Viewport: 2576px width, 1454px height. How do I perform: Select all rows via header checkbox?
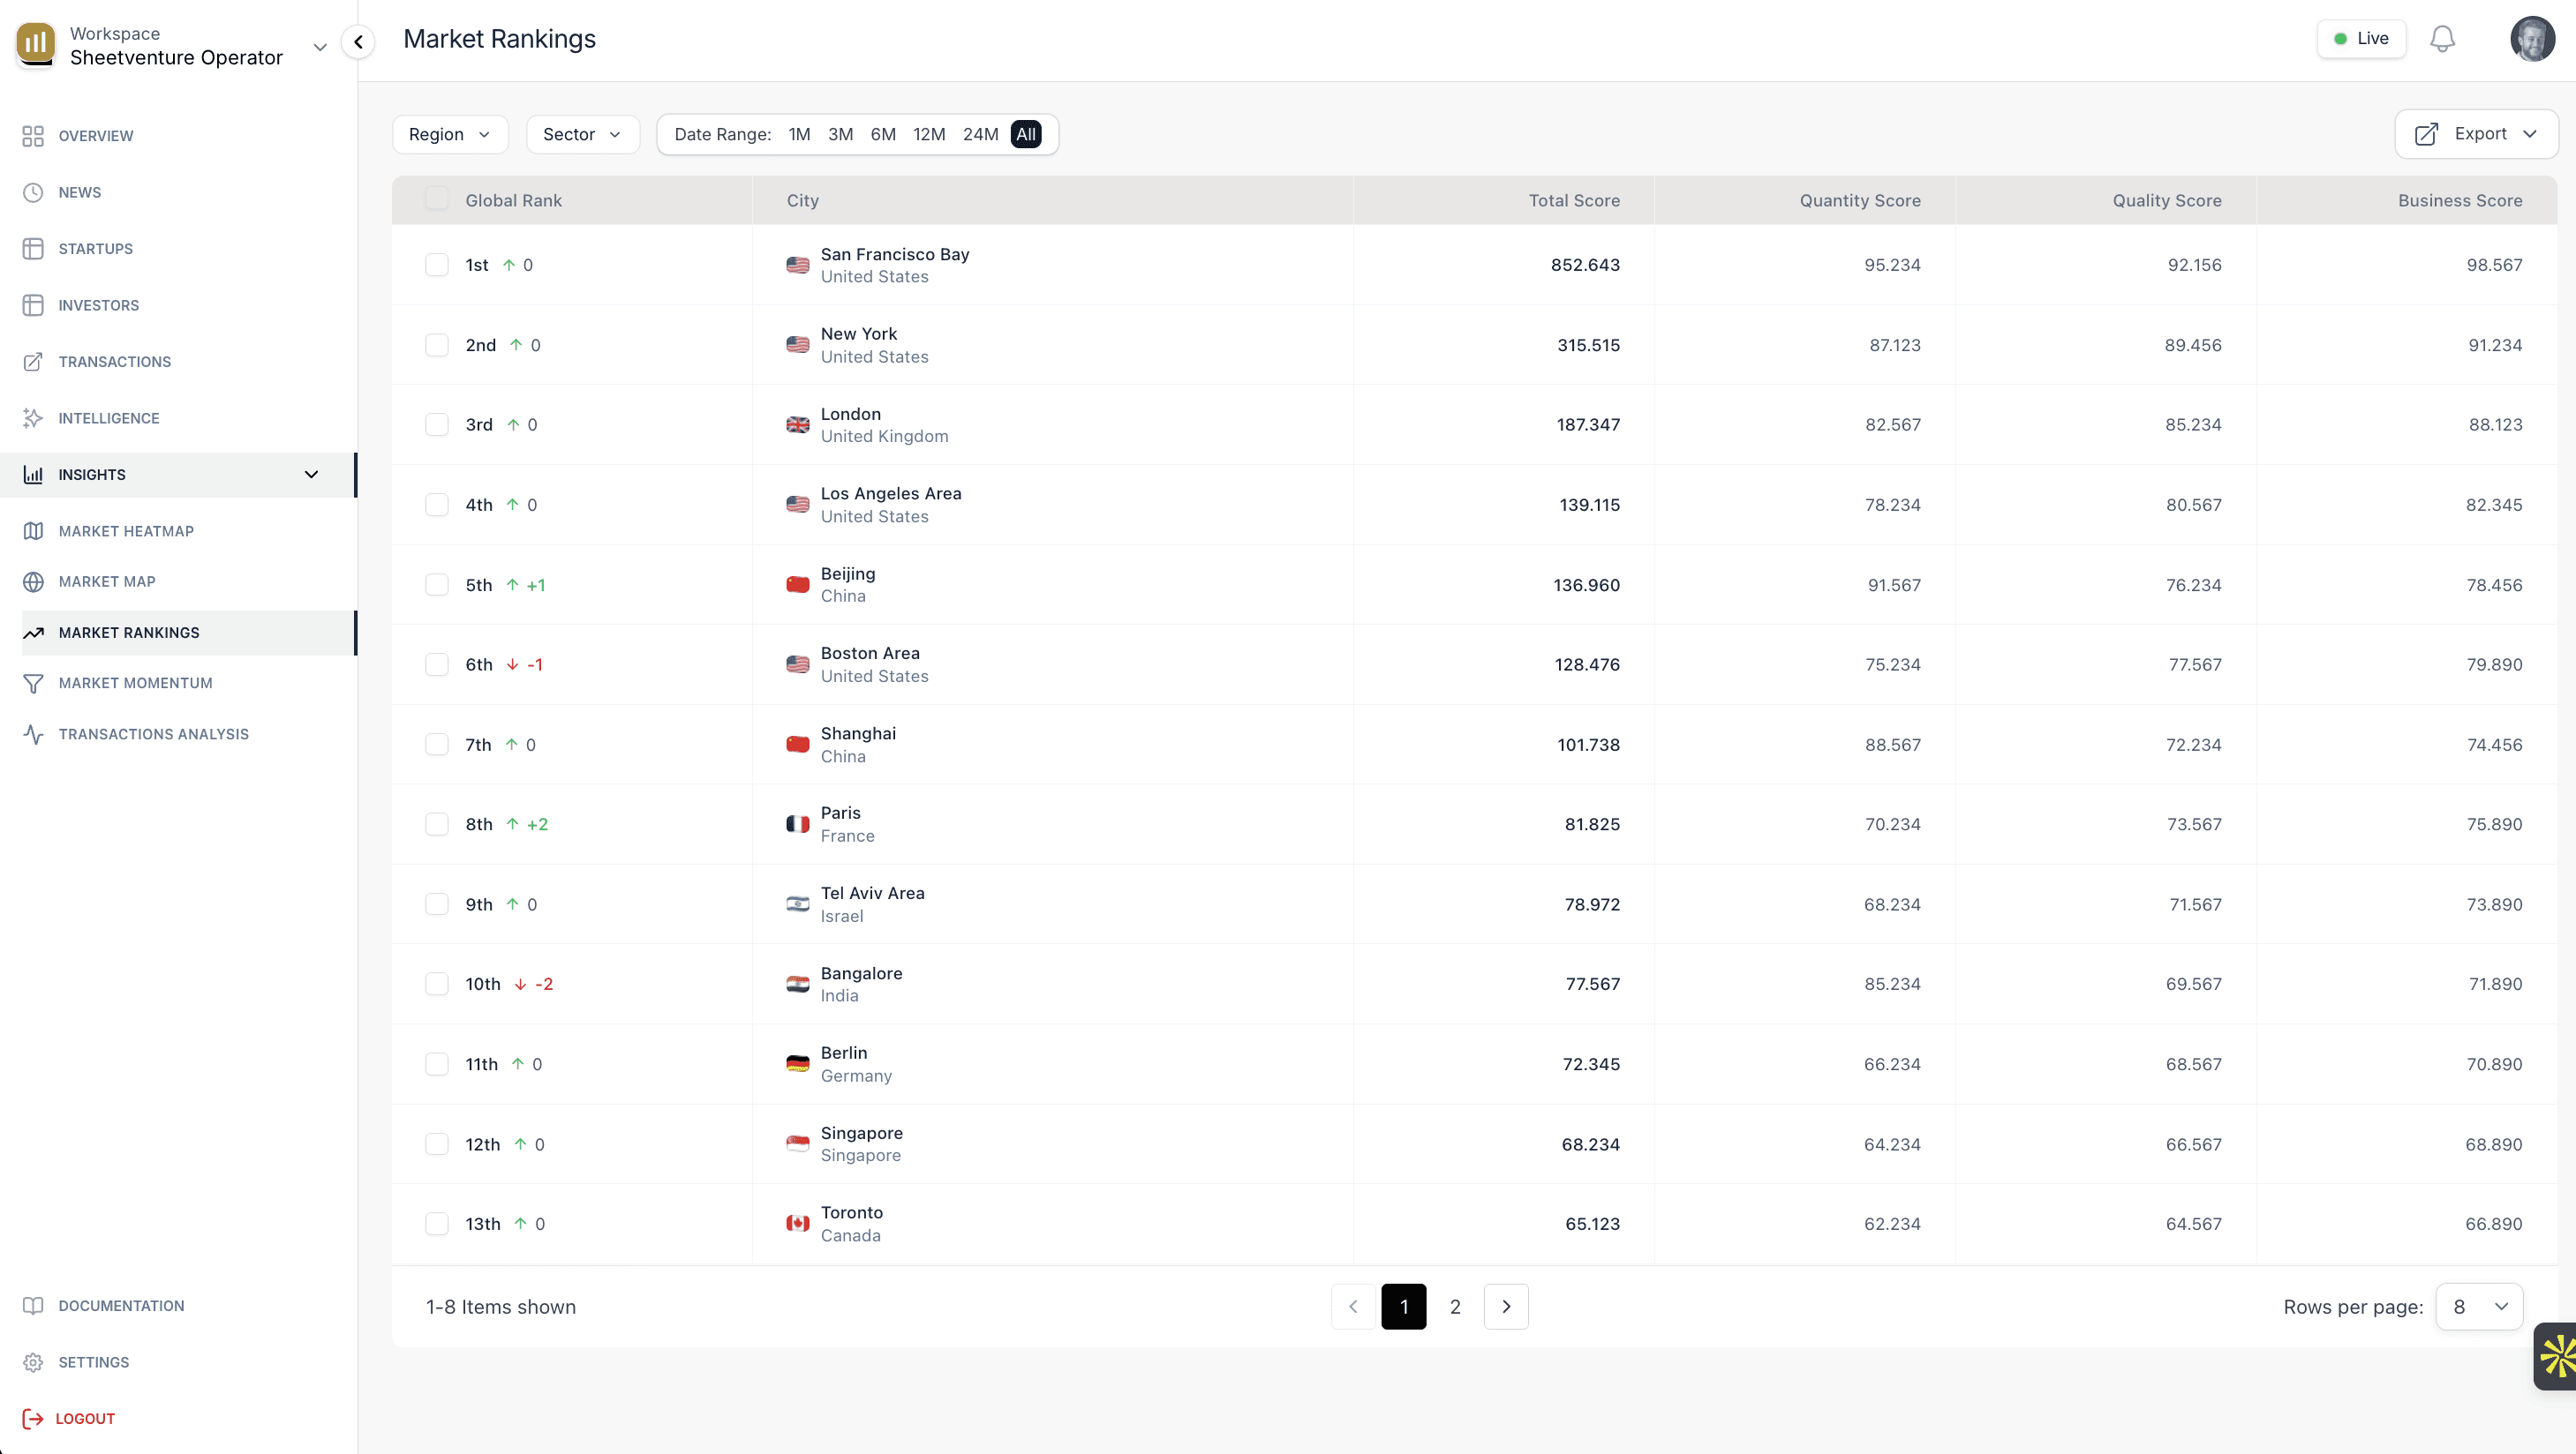(437, 198)
